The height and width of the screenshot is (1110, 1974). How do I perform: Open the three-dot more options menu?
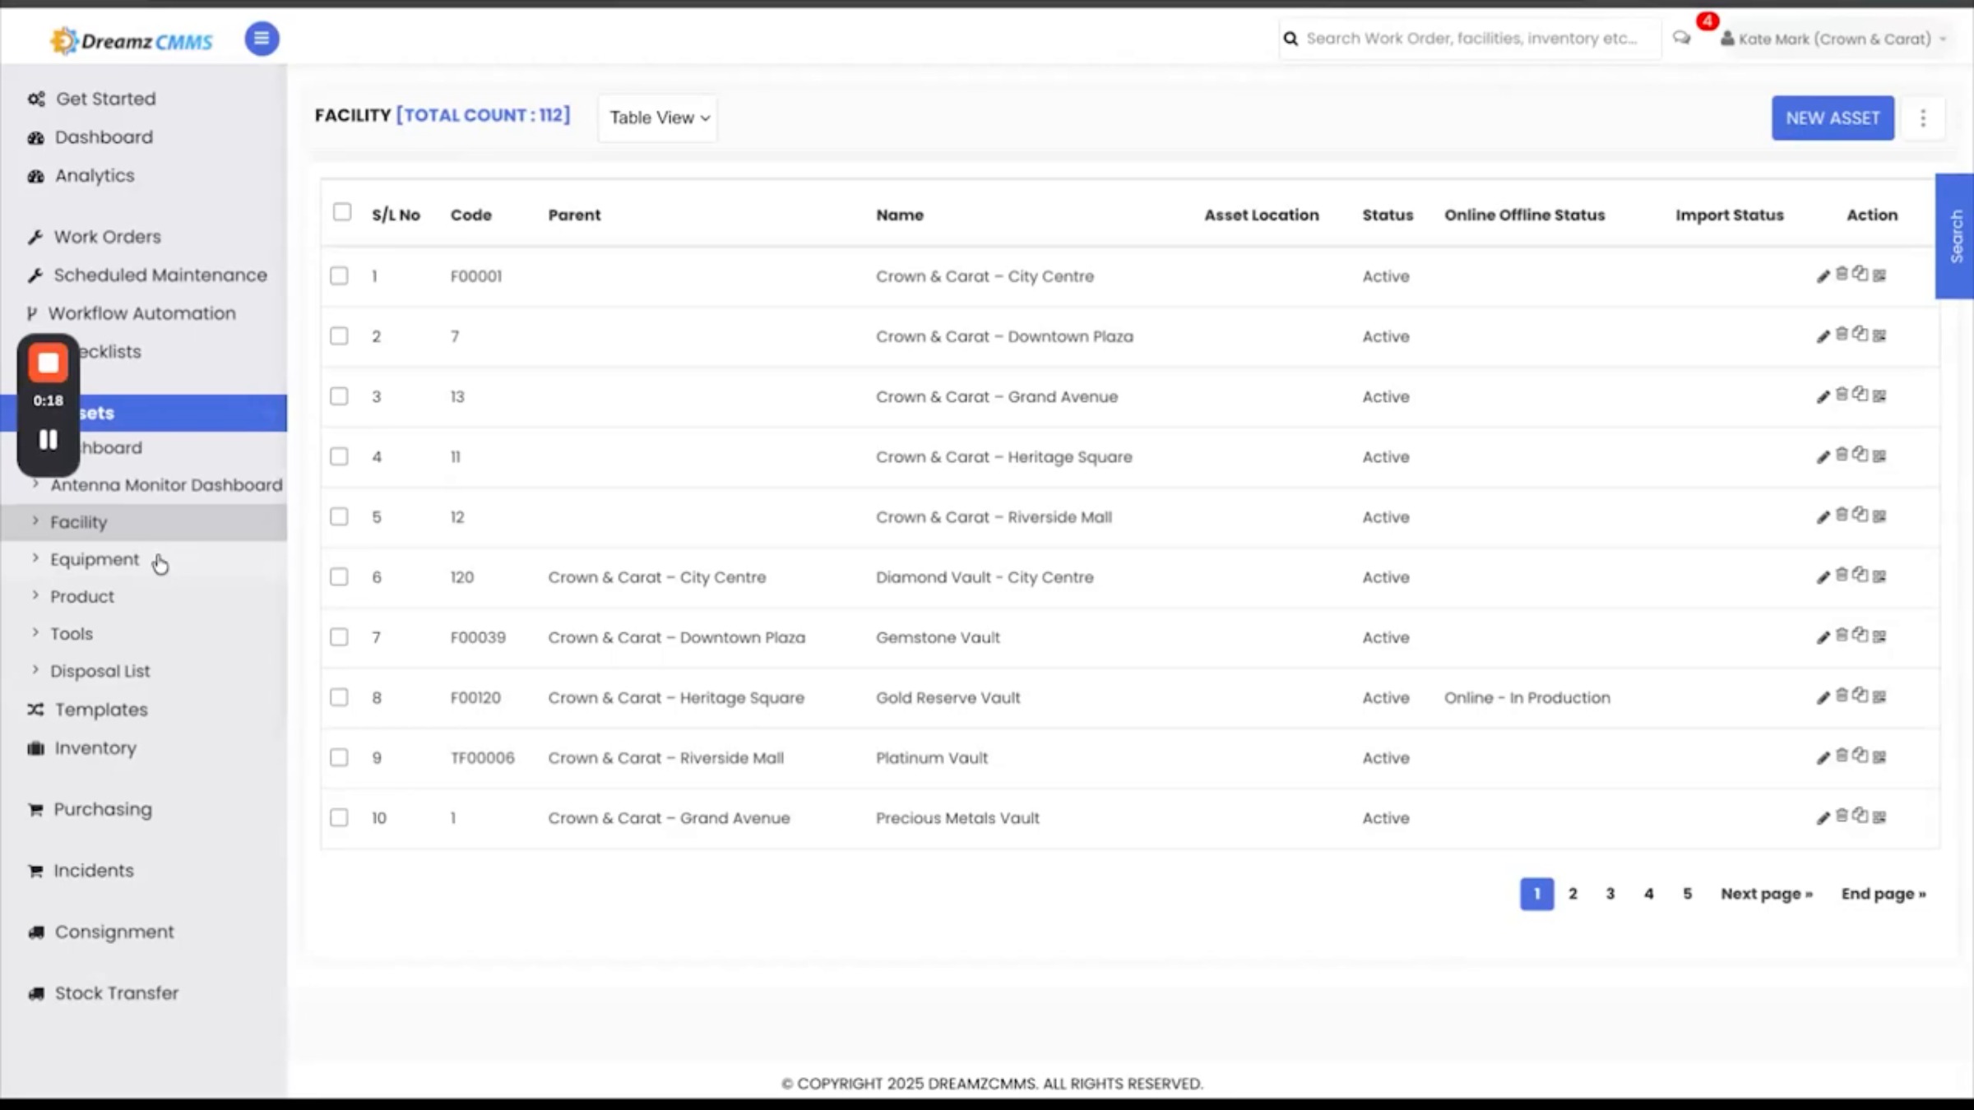[1923, 118]
